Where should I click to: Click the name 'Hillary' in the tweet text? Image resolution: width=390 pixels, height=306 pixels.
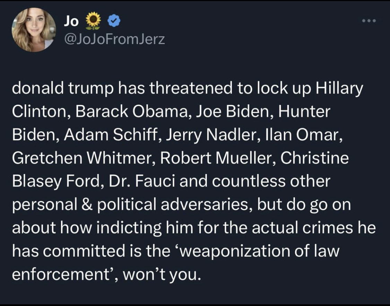pos(339,88)
